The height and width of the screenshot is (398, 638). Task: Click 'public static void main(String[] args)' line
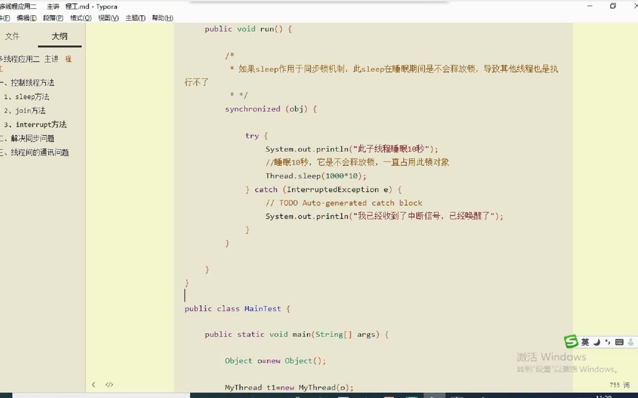coord(297,334)
